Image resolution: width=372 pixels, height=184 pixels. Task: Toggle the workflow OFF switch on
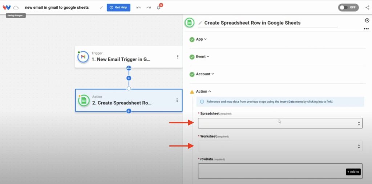(x=348, y=7)
